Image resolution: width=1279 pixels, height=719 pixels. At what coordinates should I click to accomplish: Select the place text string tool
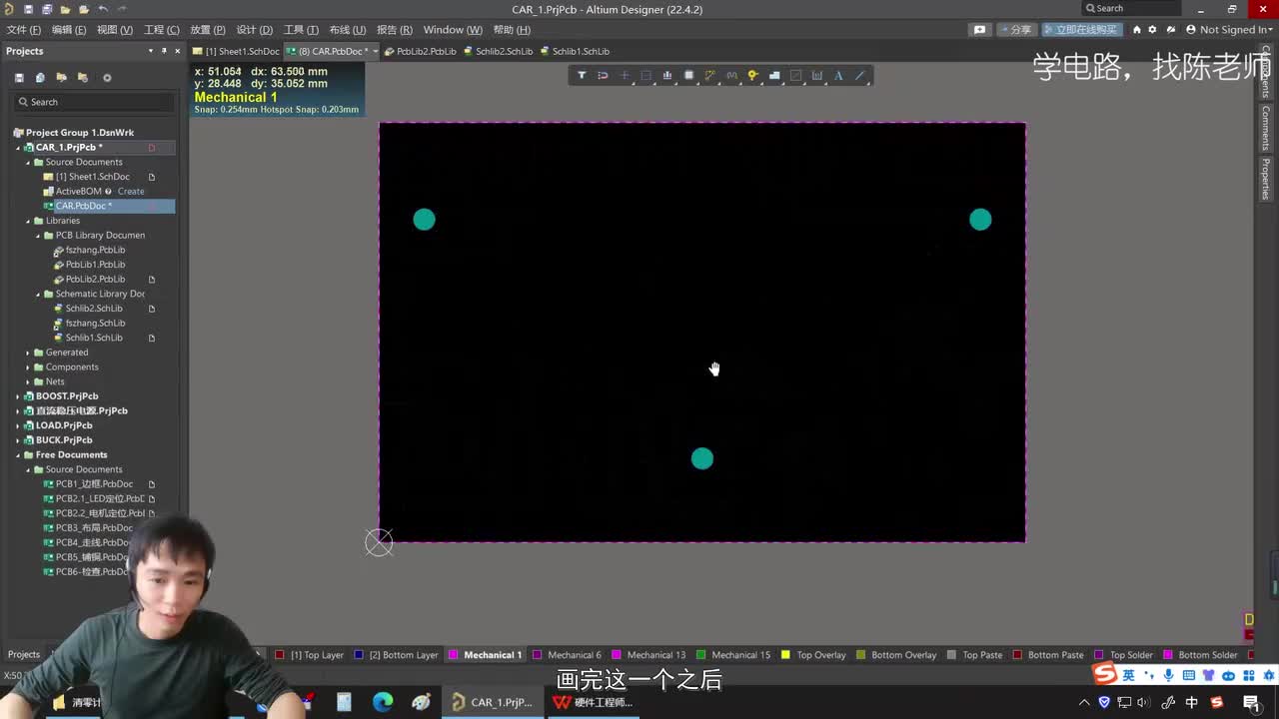coord(838,75)
